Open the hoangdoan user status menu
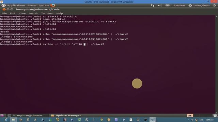Viewport: 218px width, 122px height. point(199,5)
